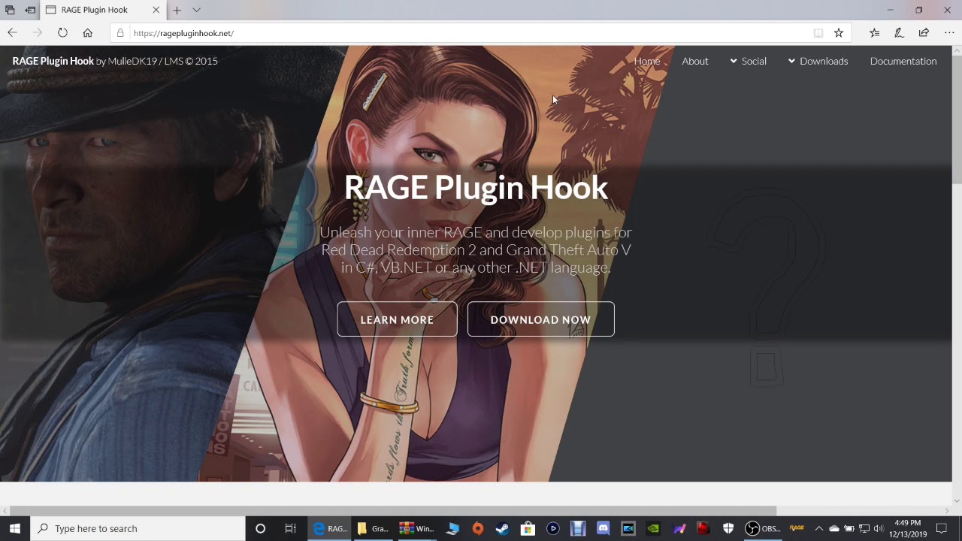Open the About nav link
Viewport: 962px width, 541px height.
point(695,61)
